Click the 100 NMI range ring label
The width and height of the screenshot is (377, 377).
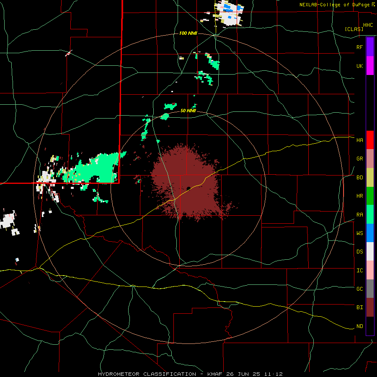188,33
